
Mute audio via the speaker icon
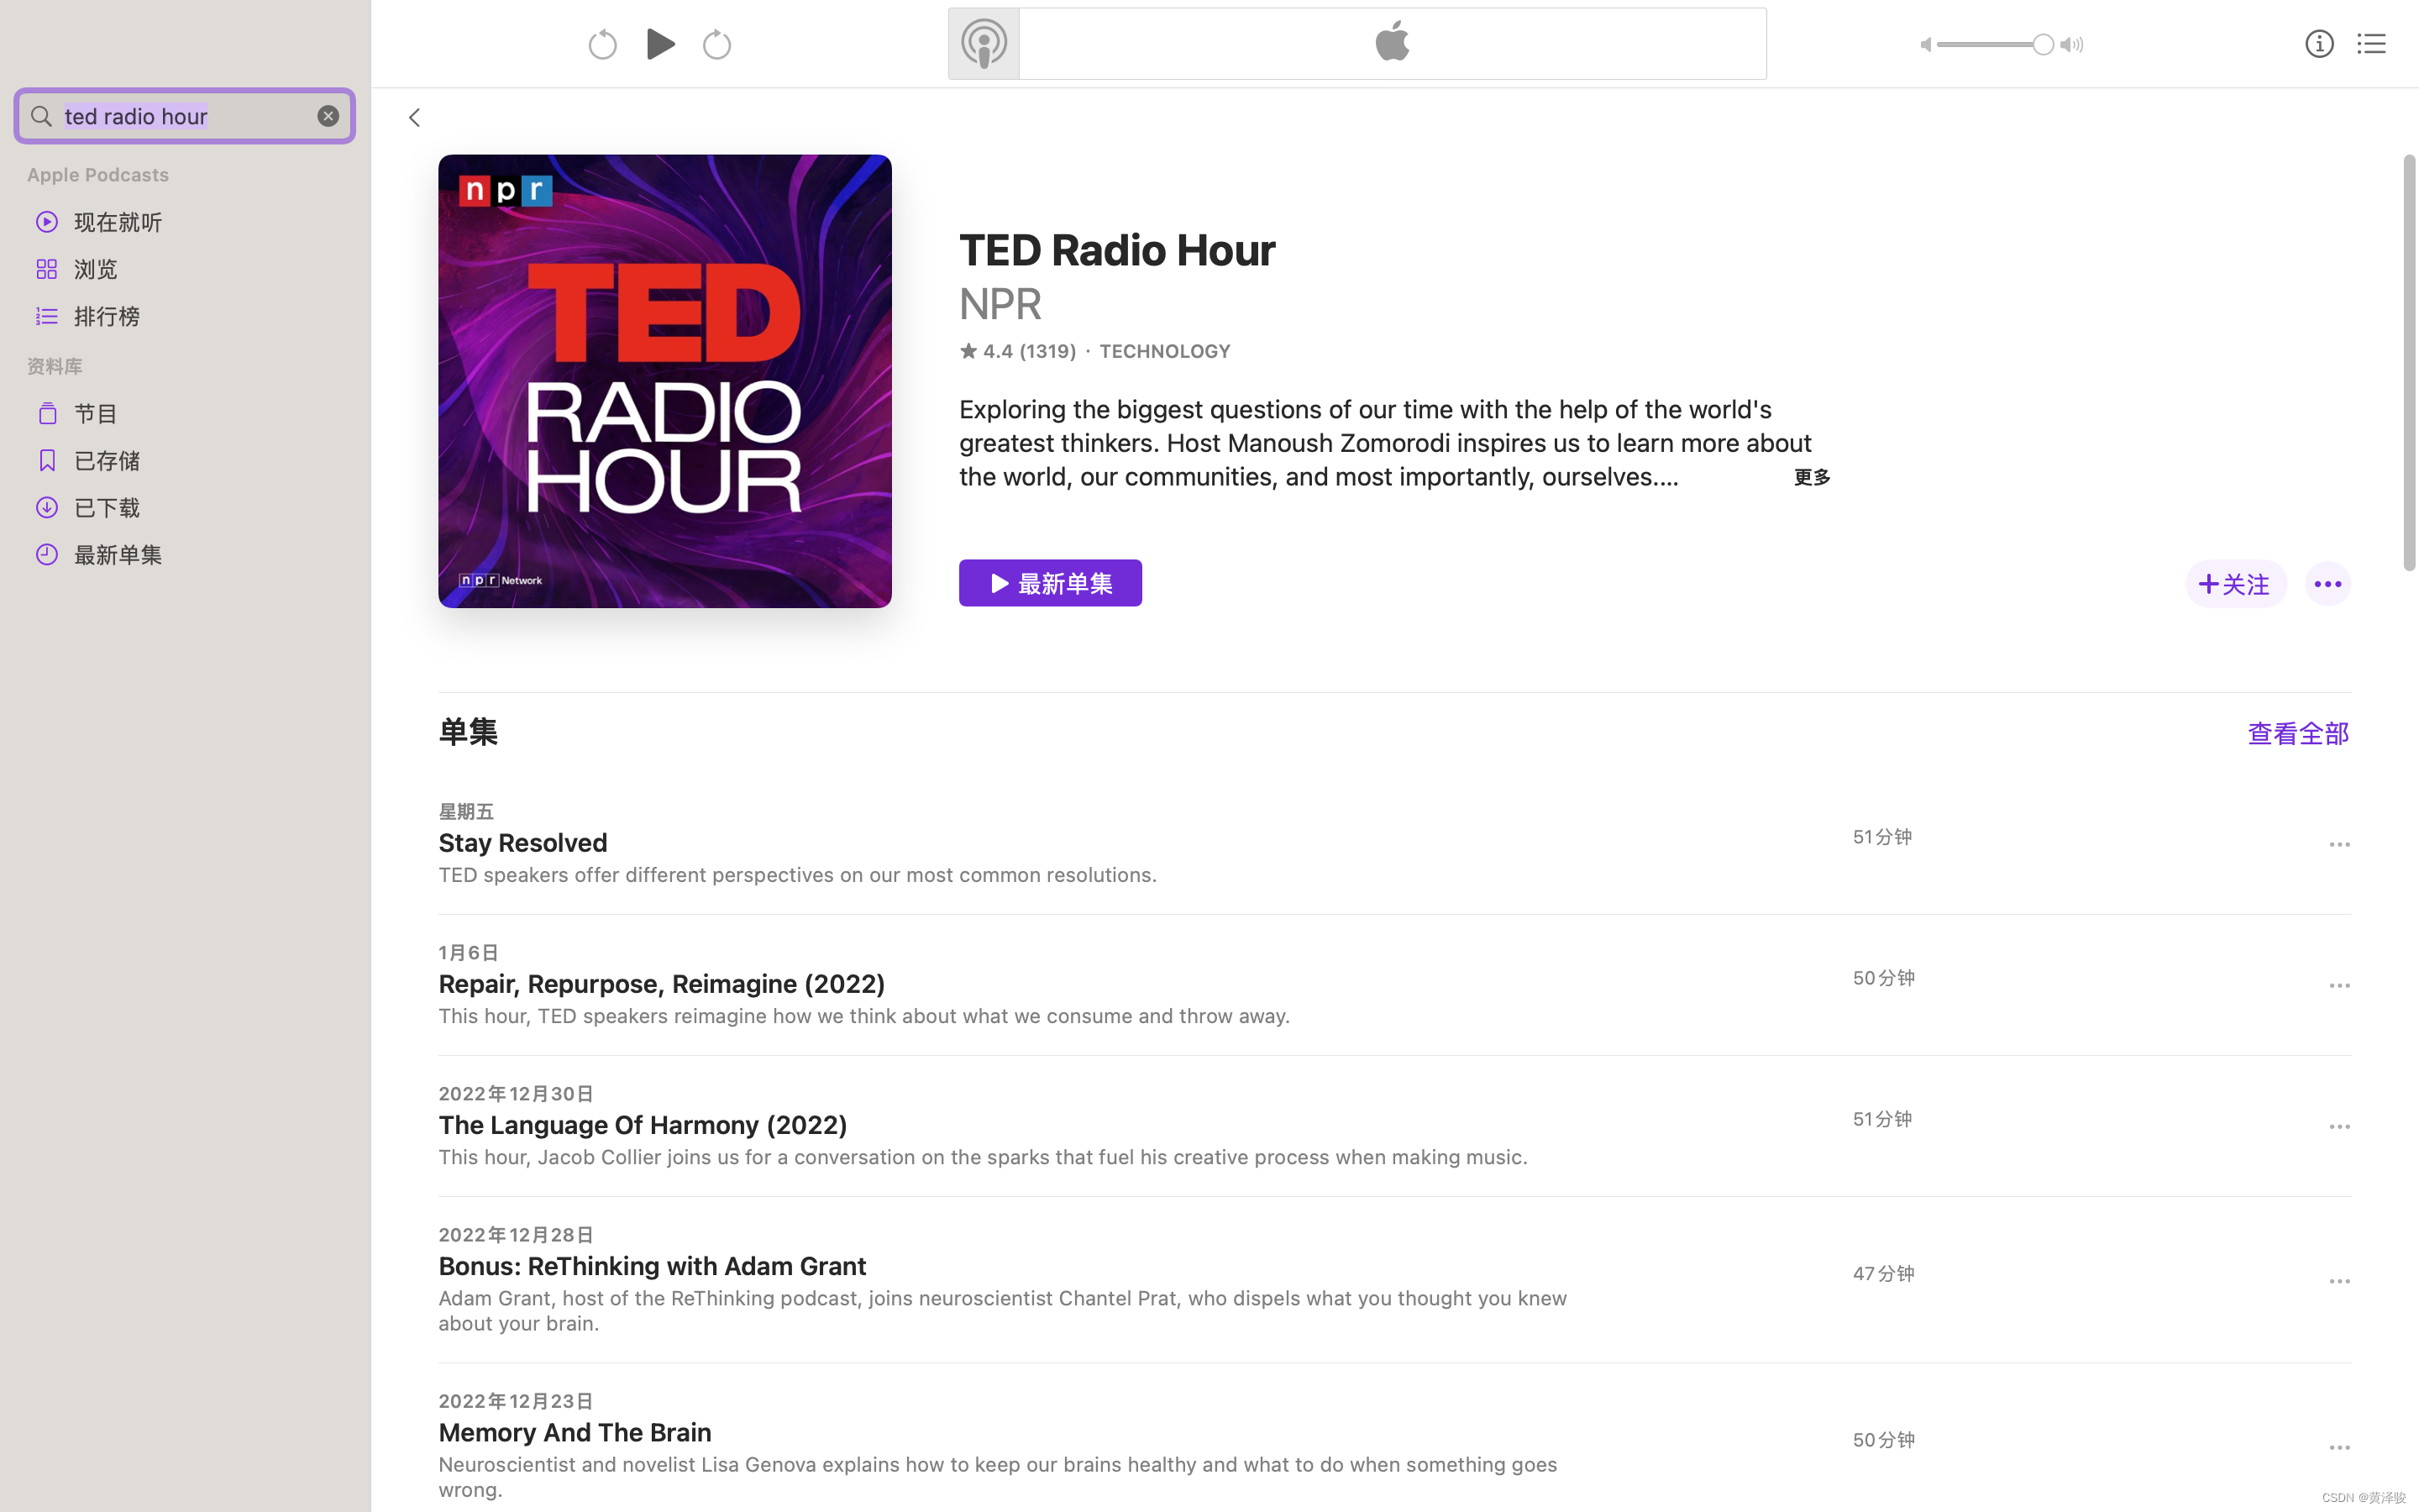point(1926,45)
